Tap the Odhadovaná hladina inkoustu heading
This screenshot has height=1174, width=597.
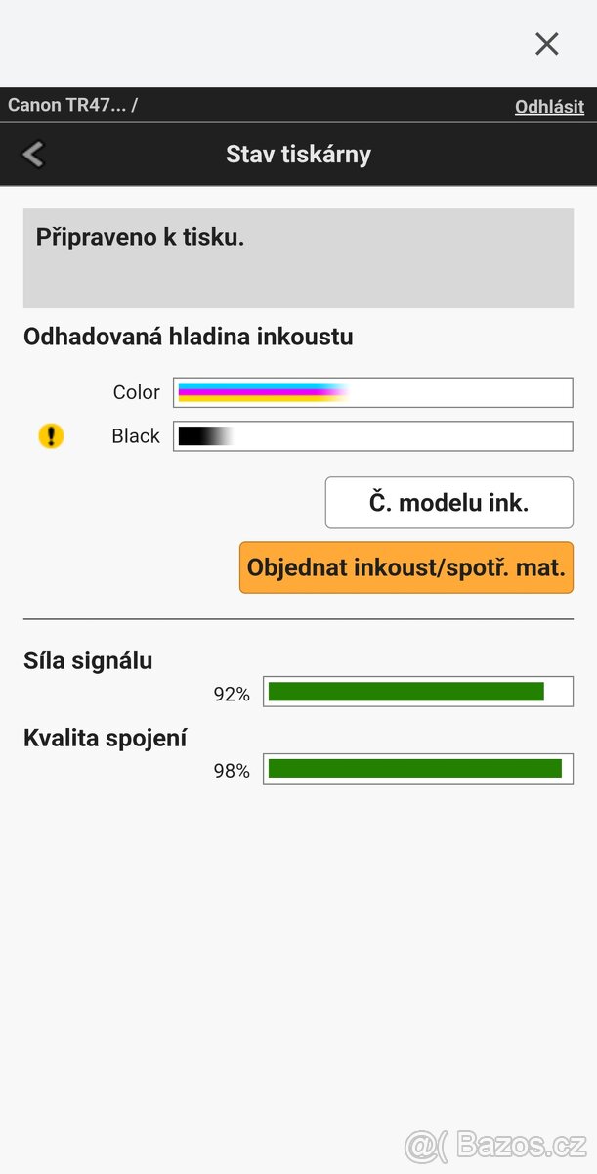click(189, 338)
